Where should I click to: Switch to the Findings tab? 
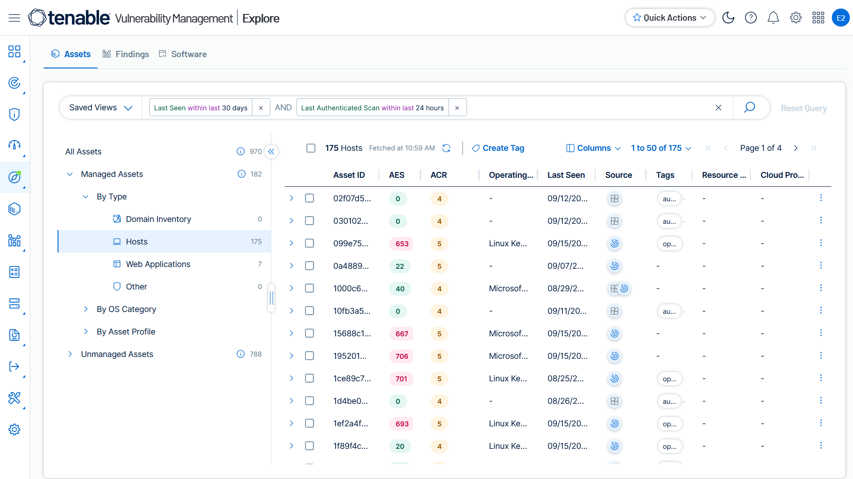point(126,54)
